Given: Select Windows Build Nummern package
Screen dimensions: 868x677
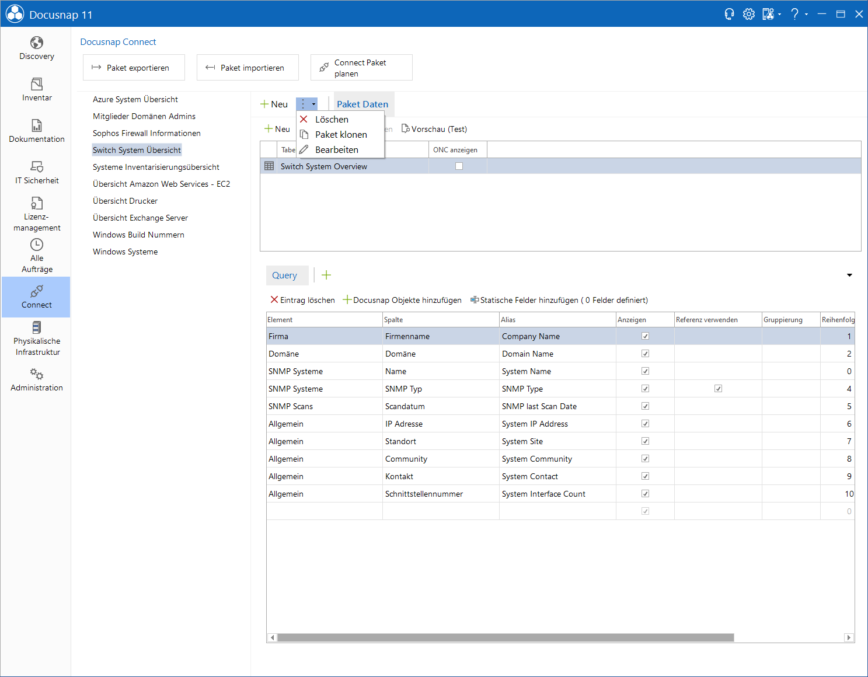Looking at the screenshot, I should (x=138, y=235).
